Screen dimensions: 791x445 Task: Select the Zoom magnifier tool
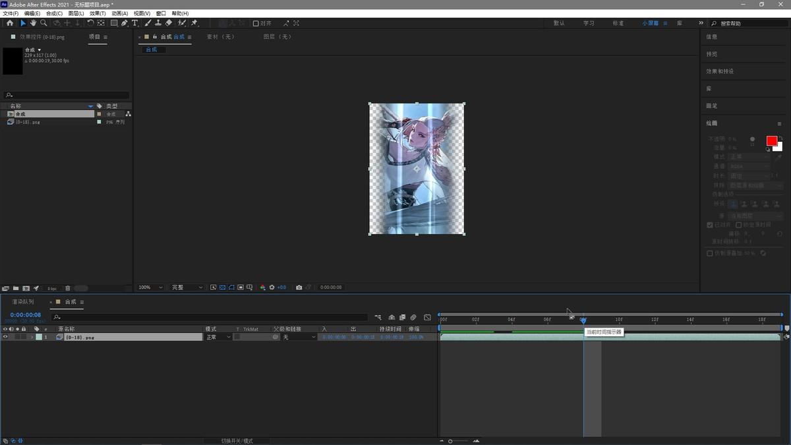click(x=44, y=23)
